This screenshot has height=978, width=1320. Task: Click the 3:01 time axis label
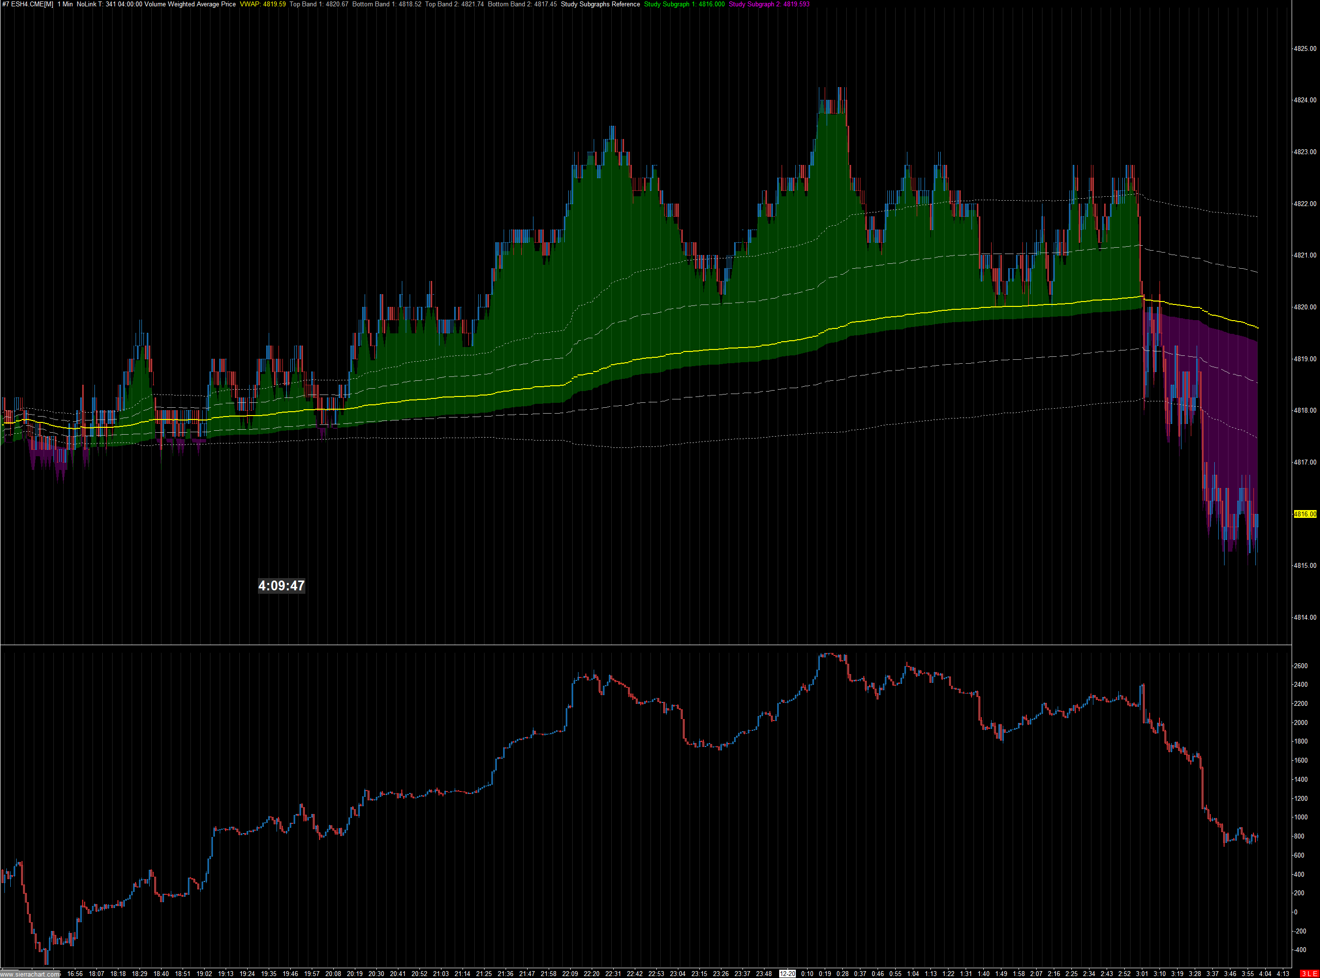coord(1142,974)
